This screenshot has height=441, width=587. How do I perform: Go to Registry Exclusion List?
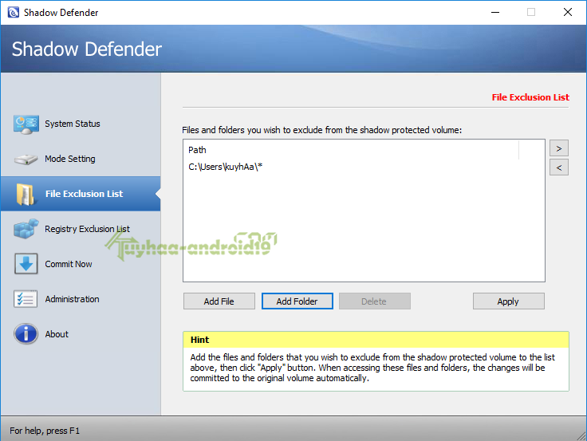[x=87, y=229]
